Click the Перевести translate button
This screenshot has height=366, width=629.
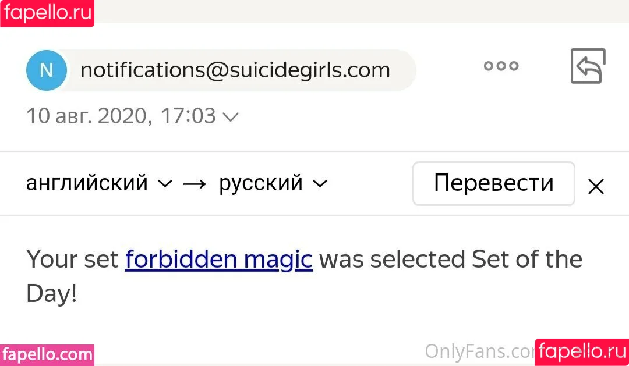pyautogui.click(x=494, y=184)
